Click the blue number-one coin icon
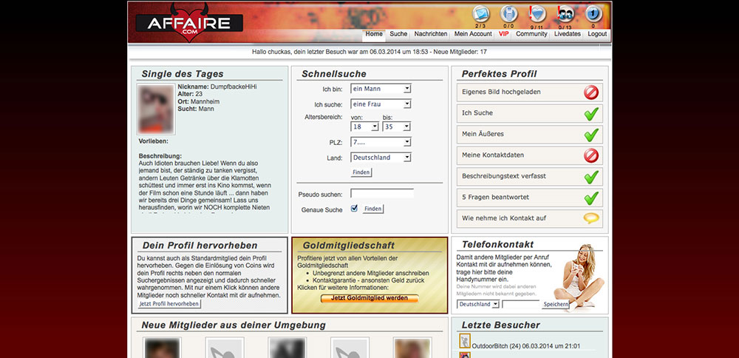 [x=593, y=13]
